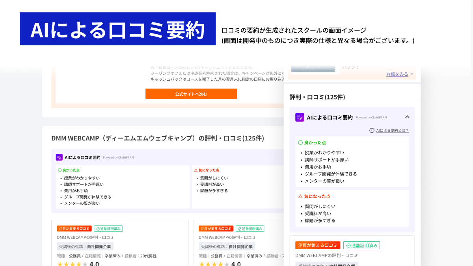
Task: Click the purple AI summary icon in desktop view
Action: (59, 157)
